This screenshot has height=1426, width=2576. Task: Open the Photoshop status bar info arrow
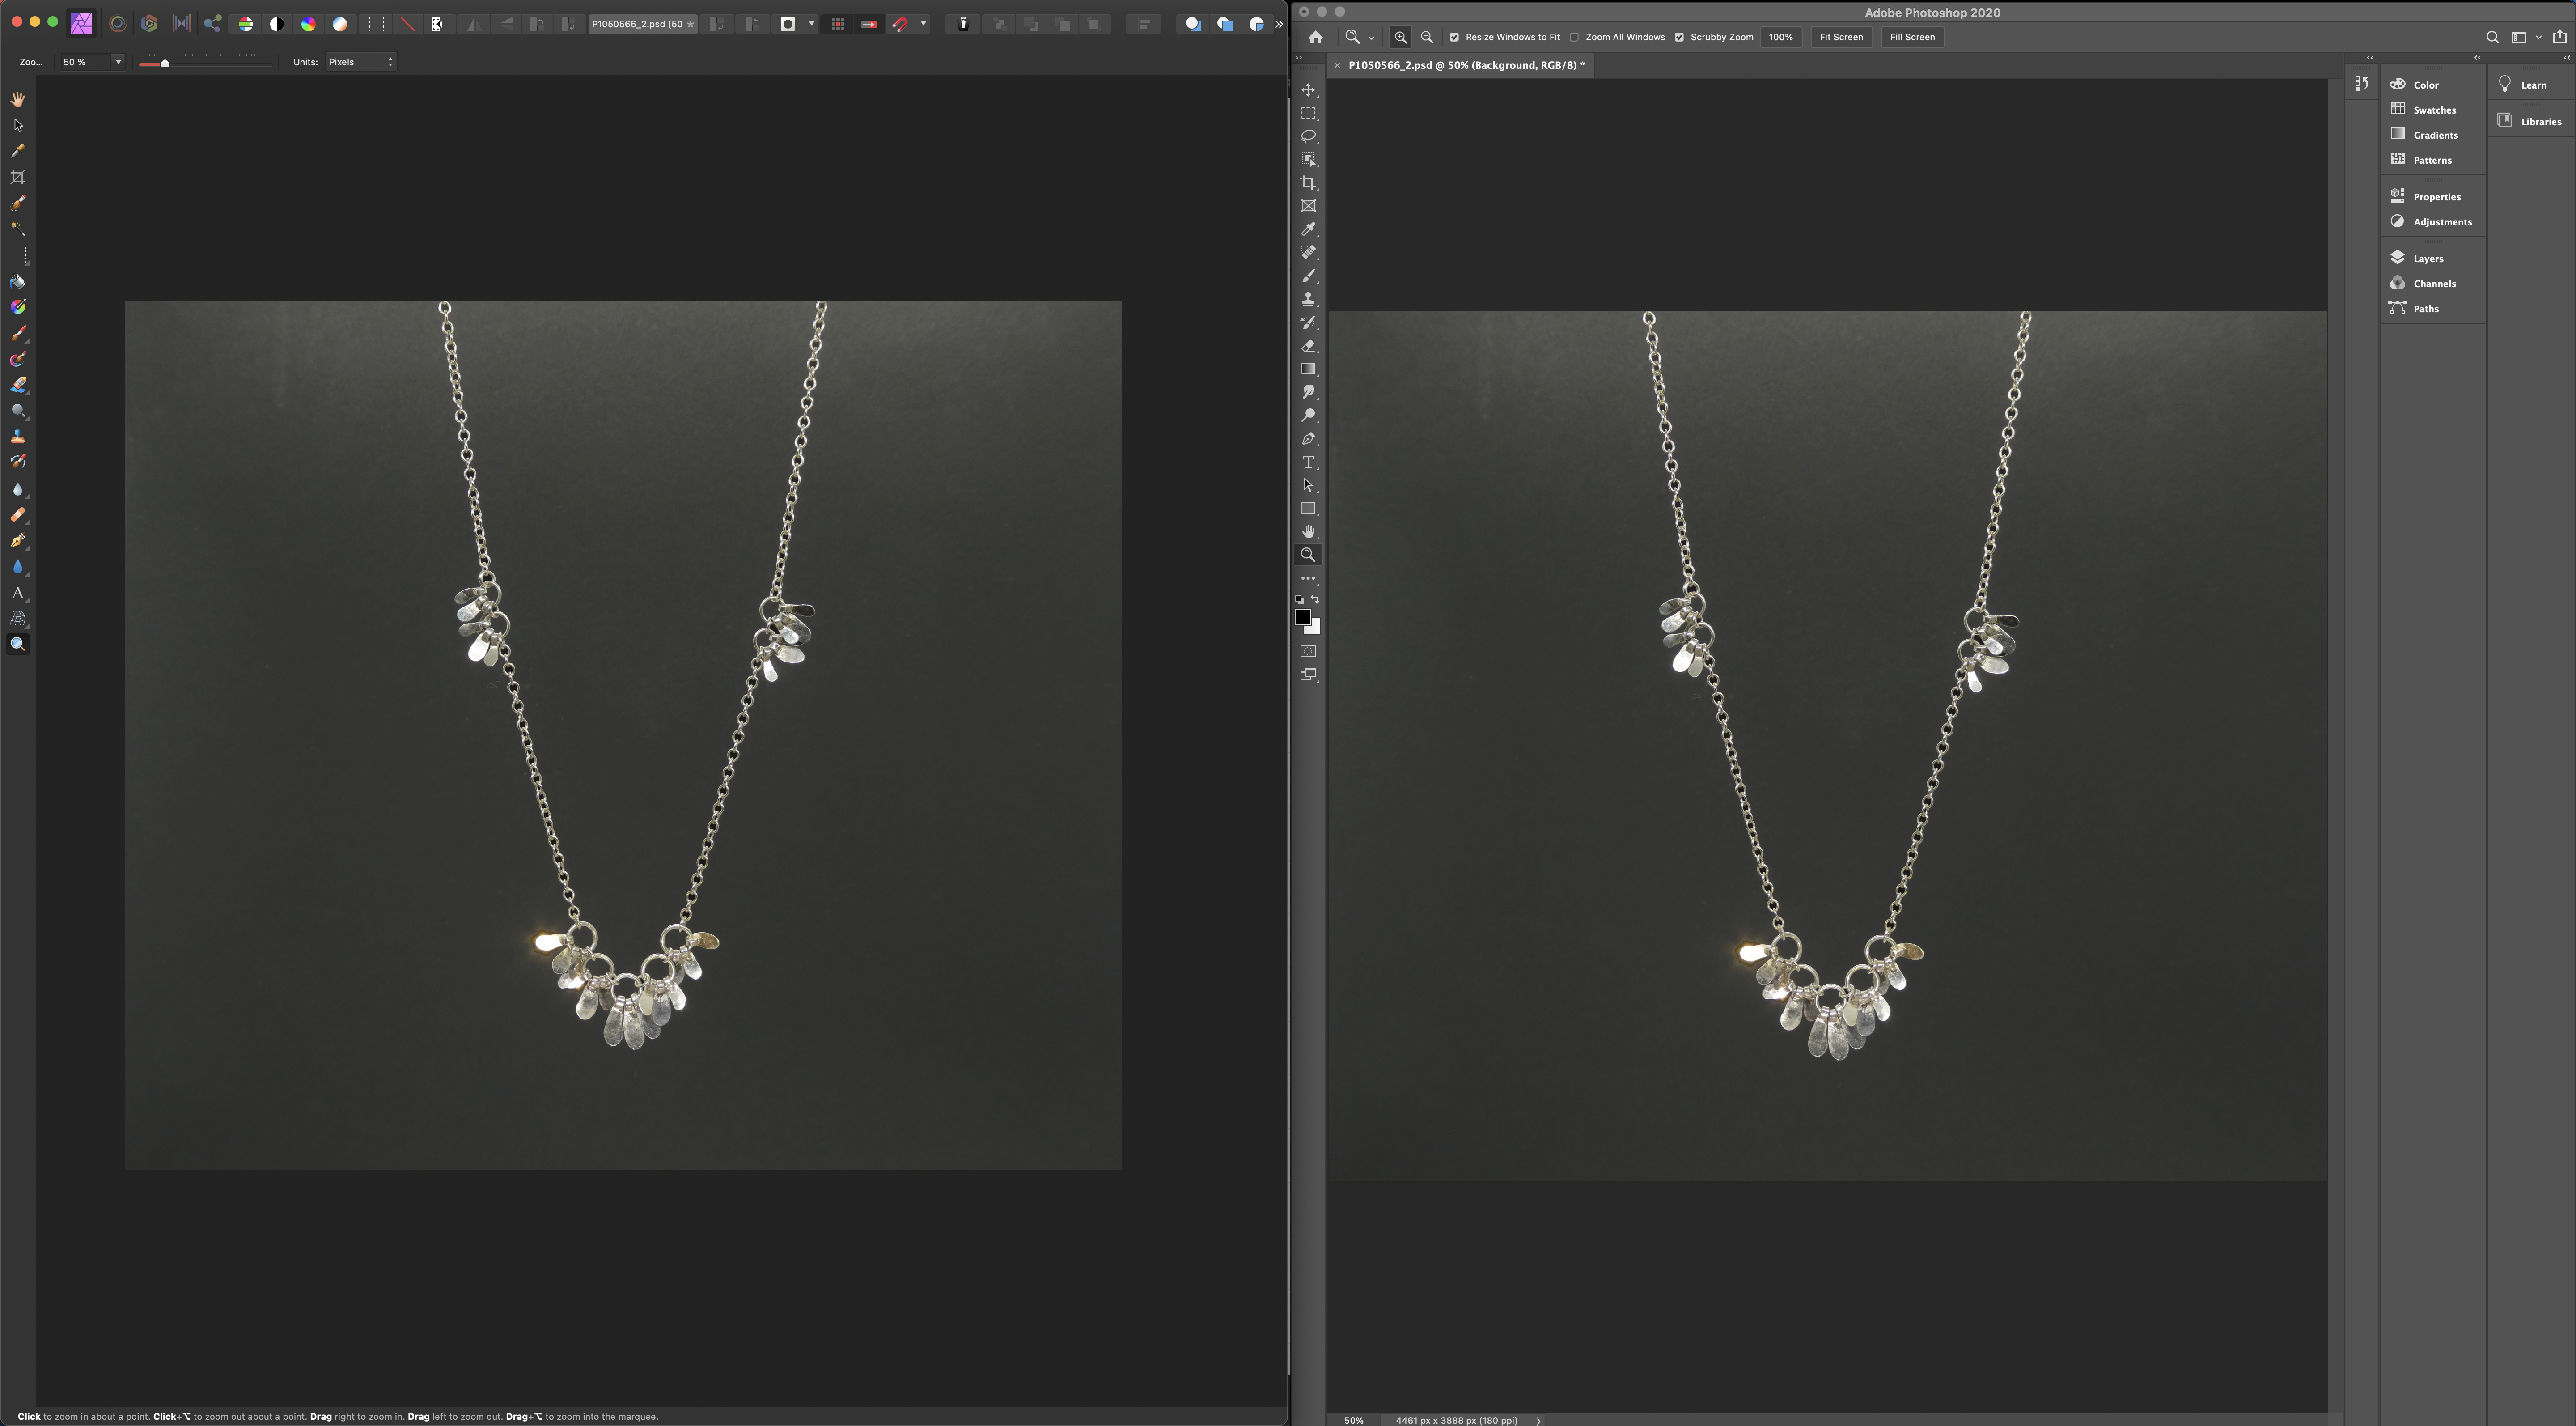pyautogui.click(x=1538, y=1420)
